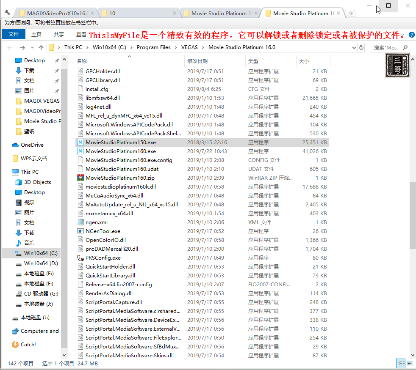Viewport: 416px width, 370px height.
Task: Go back with the back arrow
Action: 10,48
